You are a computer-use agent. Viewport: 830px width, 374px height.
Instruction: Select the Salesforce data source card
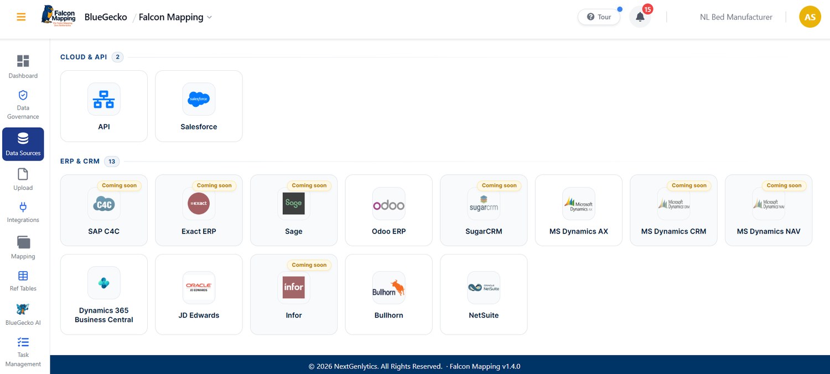tap(199, 106)
